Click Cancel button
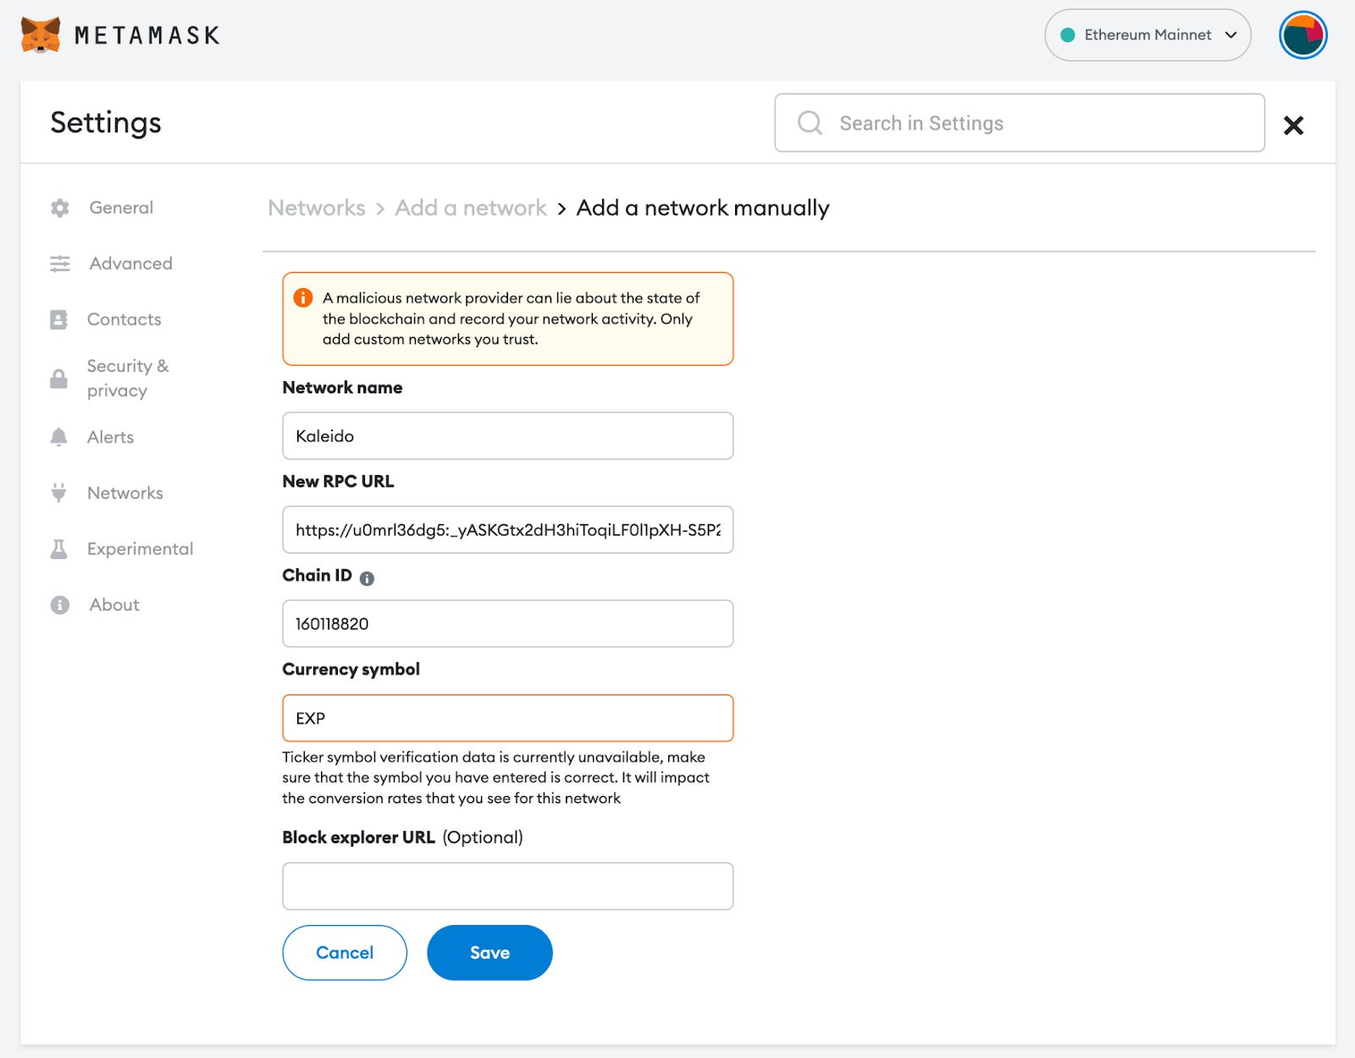This screenshot has width=1355, height=1058. [x=345, y=953]
